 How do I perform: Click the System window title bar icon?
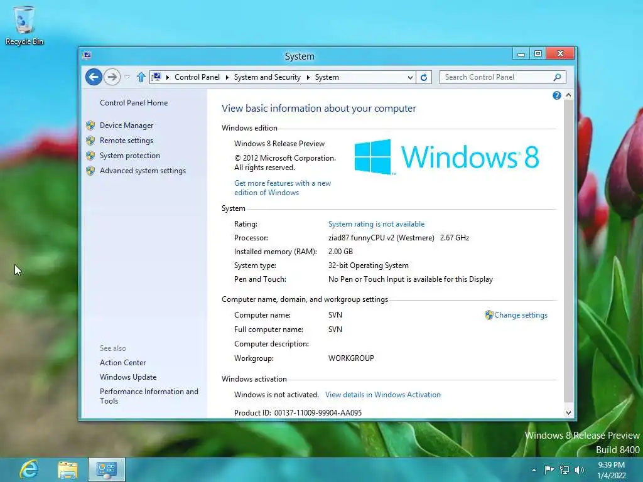tap(87, 55)
